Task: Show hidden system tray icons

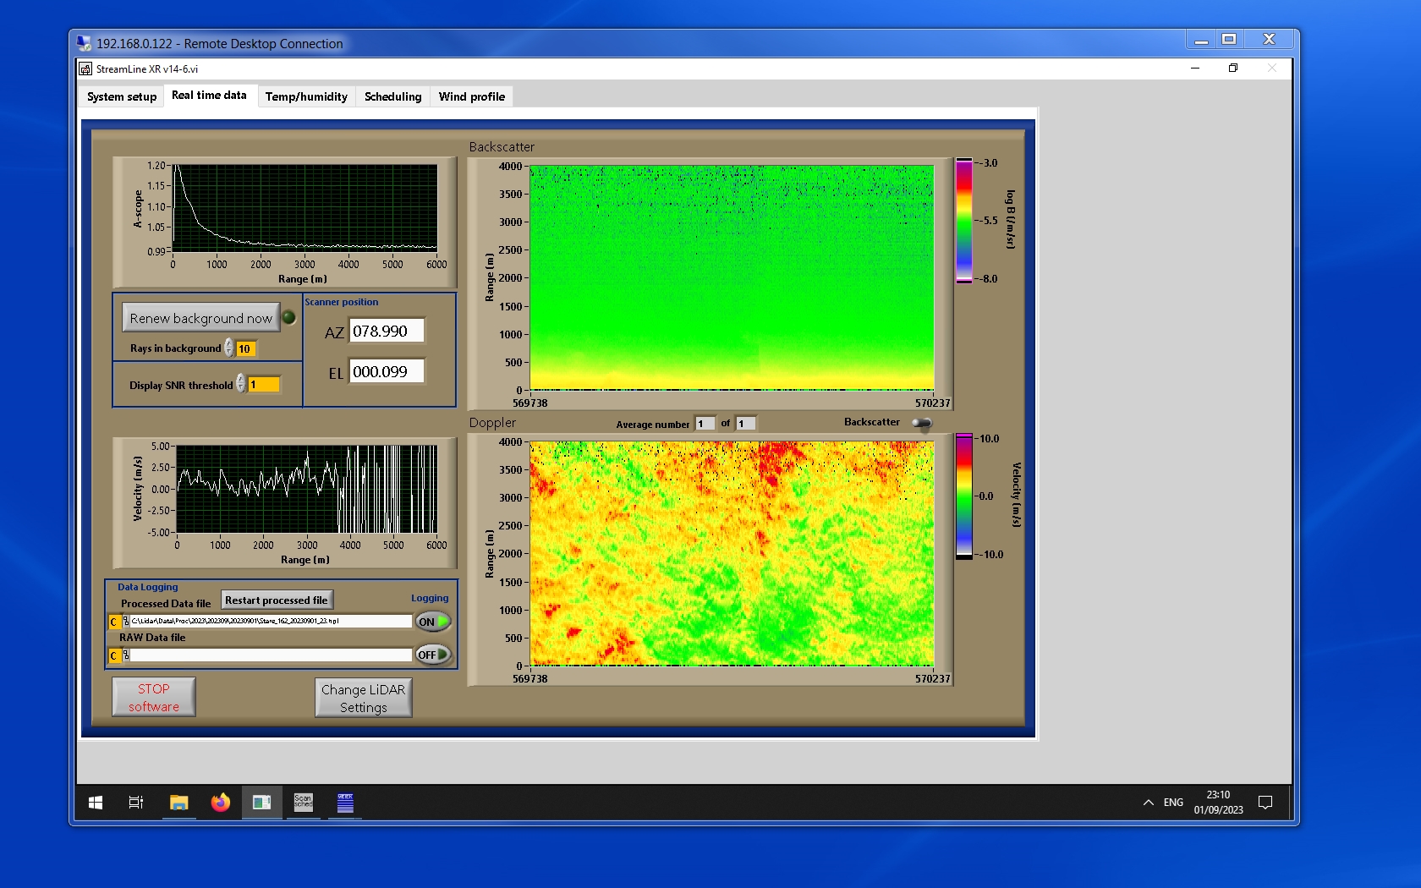Action: [x=1148, y=803]
